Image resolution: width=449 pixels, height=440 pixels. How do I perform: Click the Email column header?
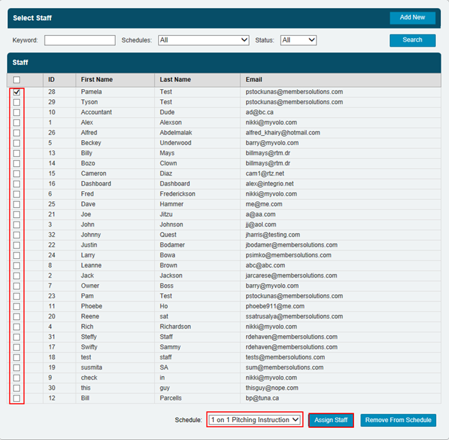click(253, 80)
